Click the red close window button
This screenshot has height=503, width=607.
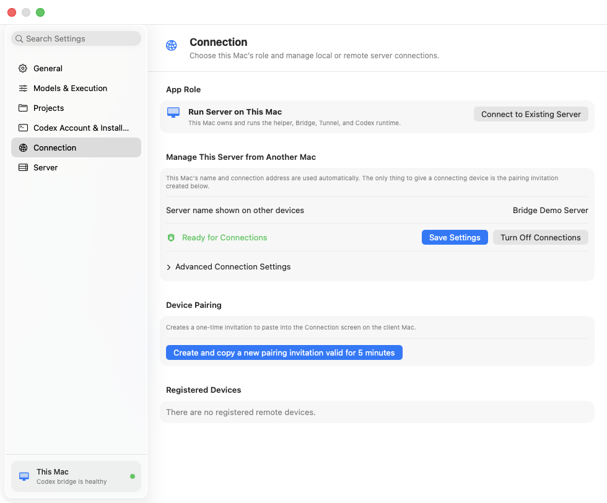12,12
